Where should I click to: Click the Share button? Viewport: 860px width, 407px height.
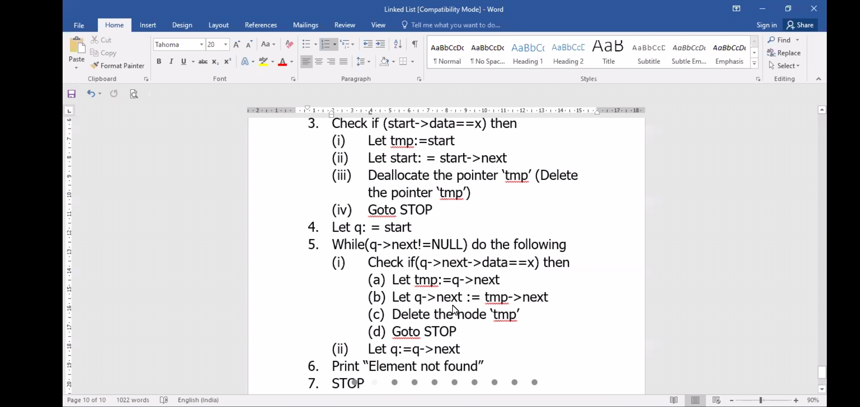click(800, 25)
